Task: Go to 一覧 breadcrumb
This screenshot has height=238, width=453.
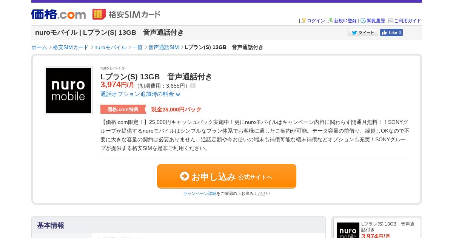Action: click(137, 47)
